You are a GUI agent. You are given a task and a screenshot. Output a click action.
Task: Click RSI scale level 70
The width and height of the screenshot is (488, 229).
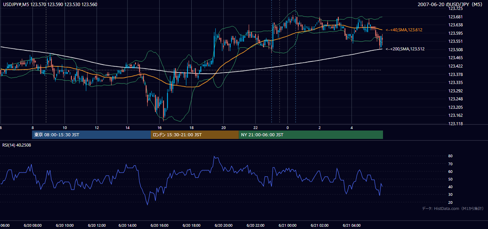450,164
